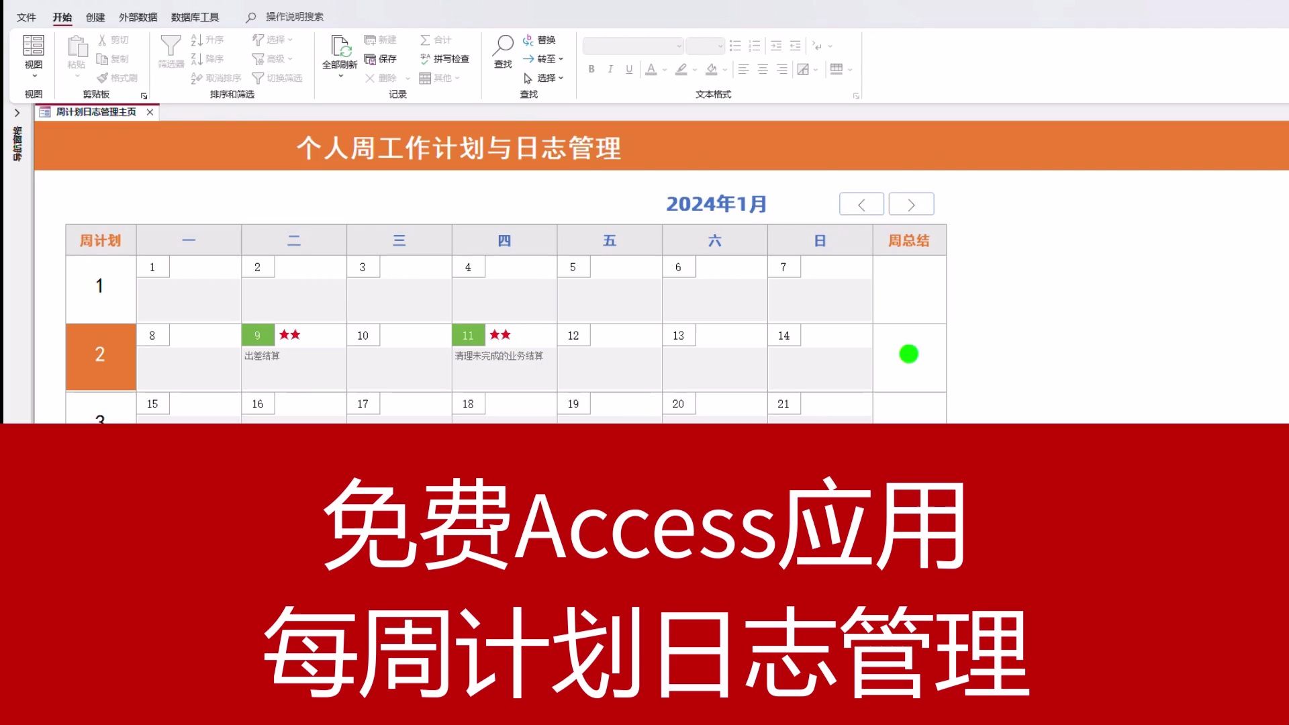Viewport: 1289px width, 725px height.
Task: Open the File (文件) menu
Action: click(26, 17)
